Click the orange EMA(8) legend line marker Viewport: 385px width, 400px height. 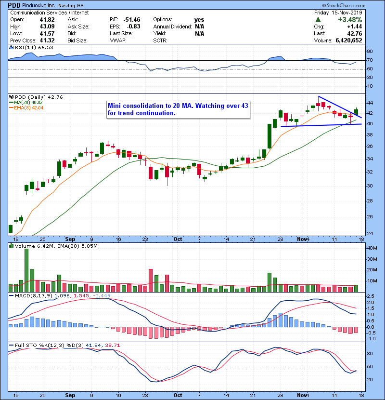pos(11,108)
